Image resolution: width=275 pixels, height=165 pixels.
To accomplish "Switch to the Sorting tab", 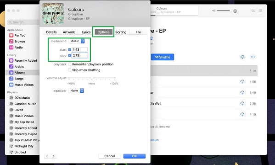I will coord(121,32).
